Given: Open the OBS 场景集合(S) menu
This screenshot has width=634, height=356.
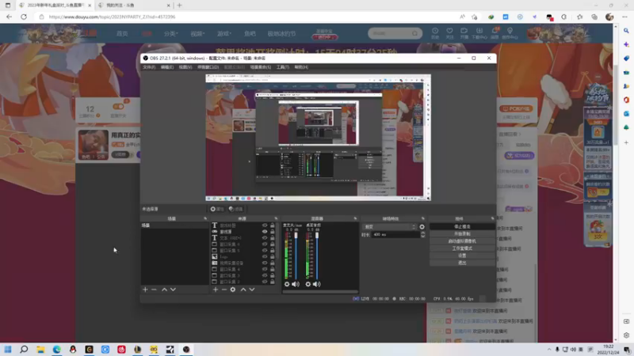Looking at the screenshot, I should pos(261,67).
